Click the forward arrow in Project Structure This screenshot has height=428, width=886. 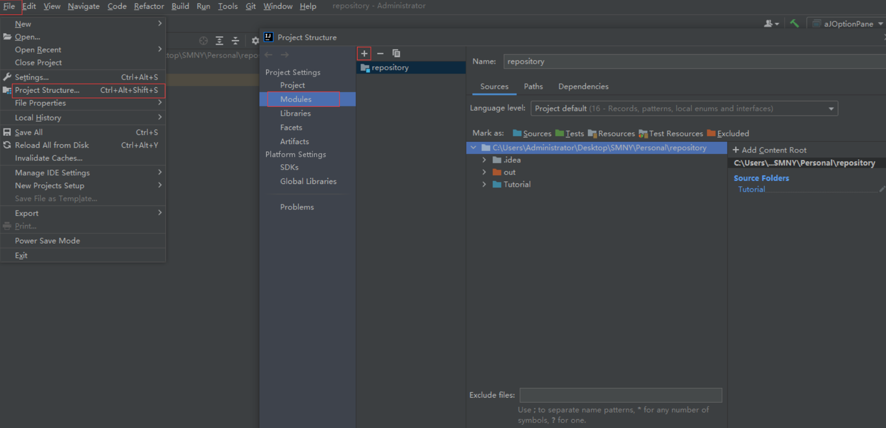pyautogui.click(x=284, y=55)
